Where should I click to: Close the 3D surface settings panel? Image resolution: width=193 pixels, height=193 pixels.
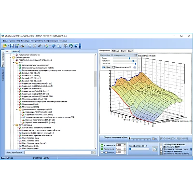coord(136,55)
